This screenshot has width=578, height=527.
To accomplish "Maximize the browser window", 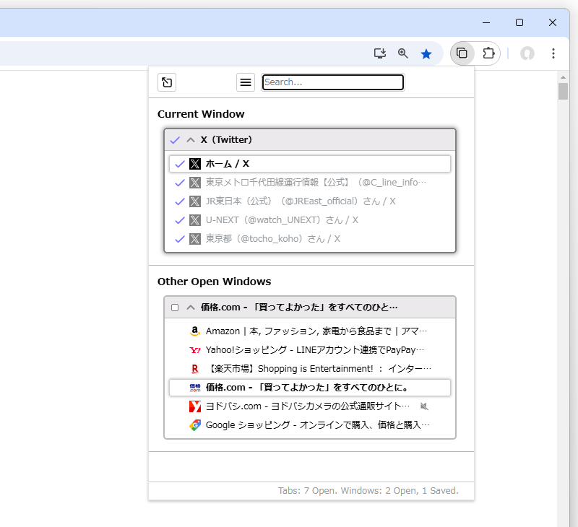I will (x=519, y=22).
